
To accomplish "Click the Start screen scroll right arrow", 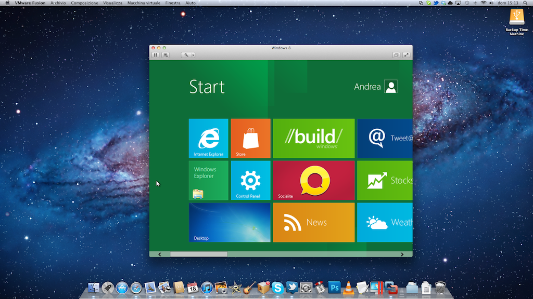I will point(402,254).
